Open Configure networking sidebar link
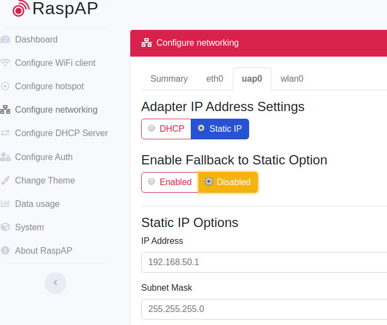Viewport: 387px width, 325px height. [x=56, y=110]
